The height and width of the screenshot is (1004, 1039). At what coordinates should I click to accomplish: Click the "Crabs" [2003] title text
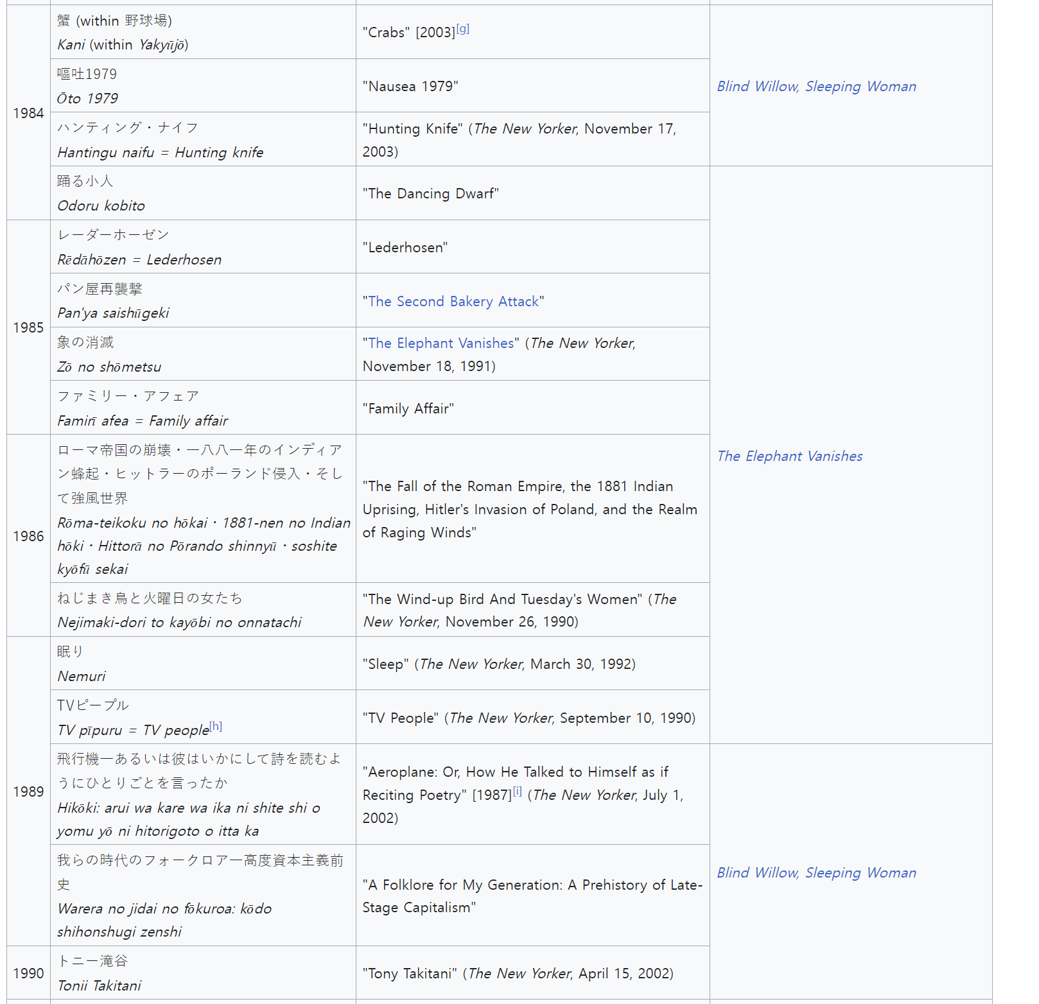408,32
